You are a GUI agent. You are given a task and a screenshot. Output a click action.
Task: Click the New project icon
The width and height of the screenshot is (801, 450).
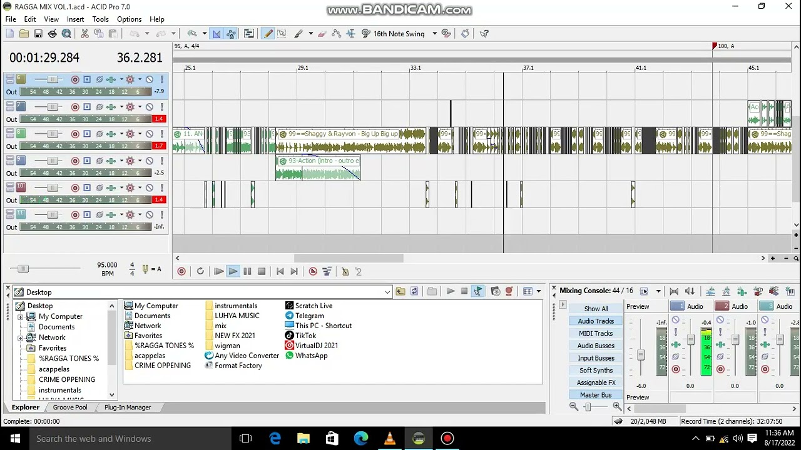[9, 34]
